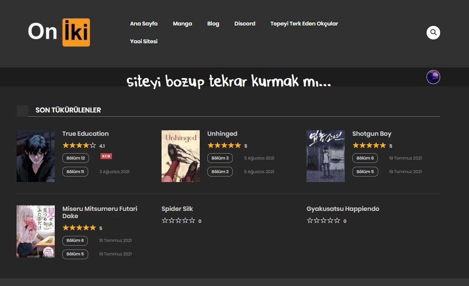Open Bölüm 3 of Unhinged

(220, 158)
